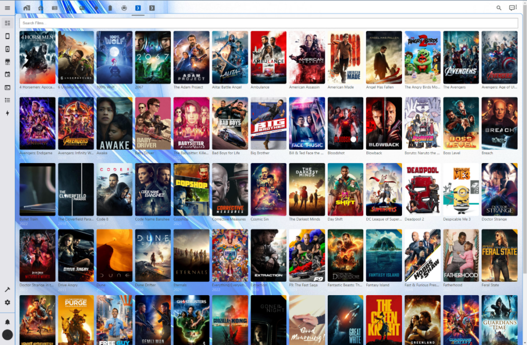This screenshot has height=345, width=527.
Task: Open Avengers: Age of Ultron poster
Action: tap(499, 58)
